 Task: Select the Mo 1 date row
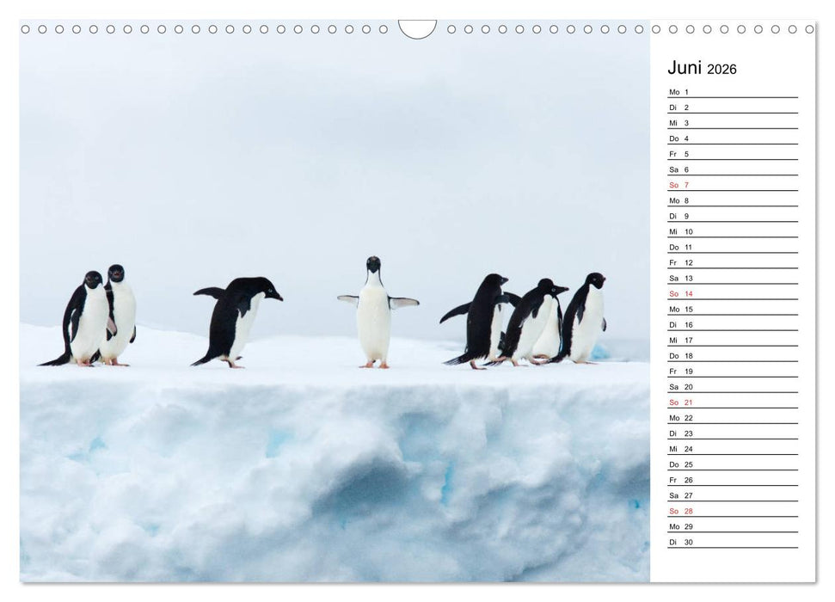(733, 92)
